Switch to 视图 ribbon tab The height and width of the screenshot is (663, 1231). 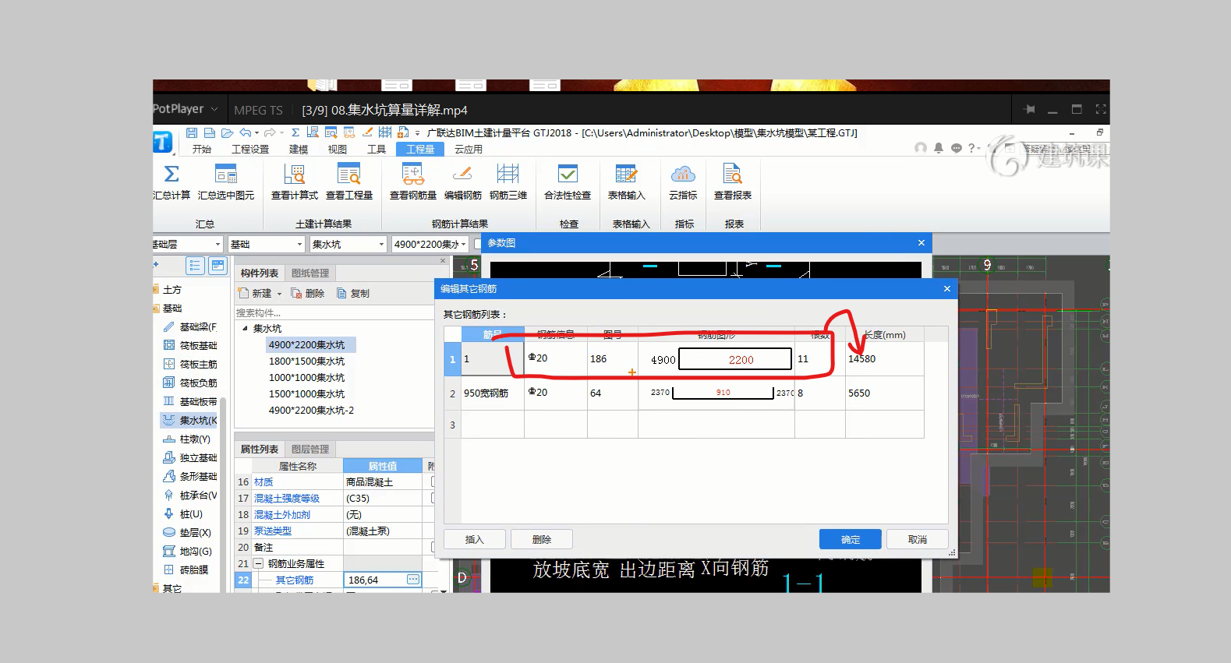coord(338,149)
